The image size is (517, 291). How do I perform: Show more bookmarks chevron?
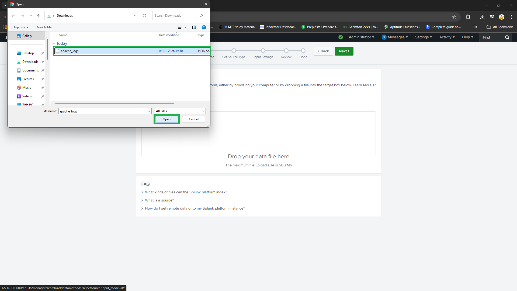[476, 27]
